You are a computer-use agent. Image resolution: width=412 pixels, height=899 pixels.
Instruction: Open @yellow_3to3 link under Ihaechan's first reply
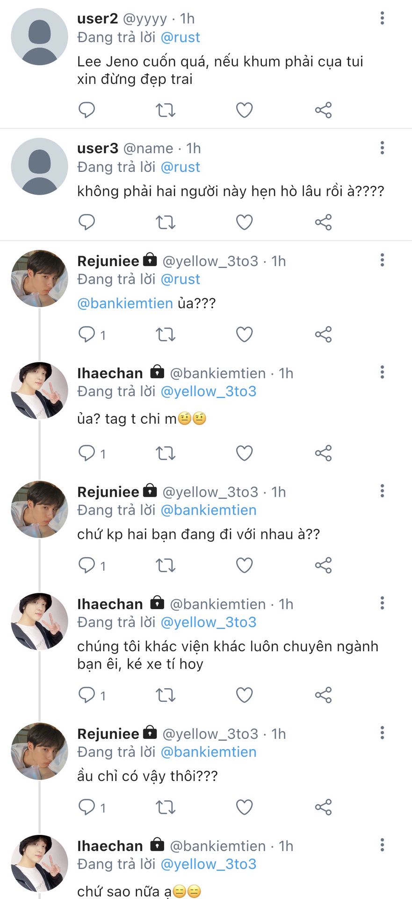[208, 391]
